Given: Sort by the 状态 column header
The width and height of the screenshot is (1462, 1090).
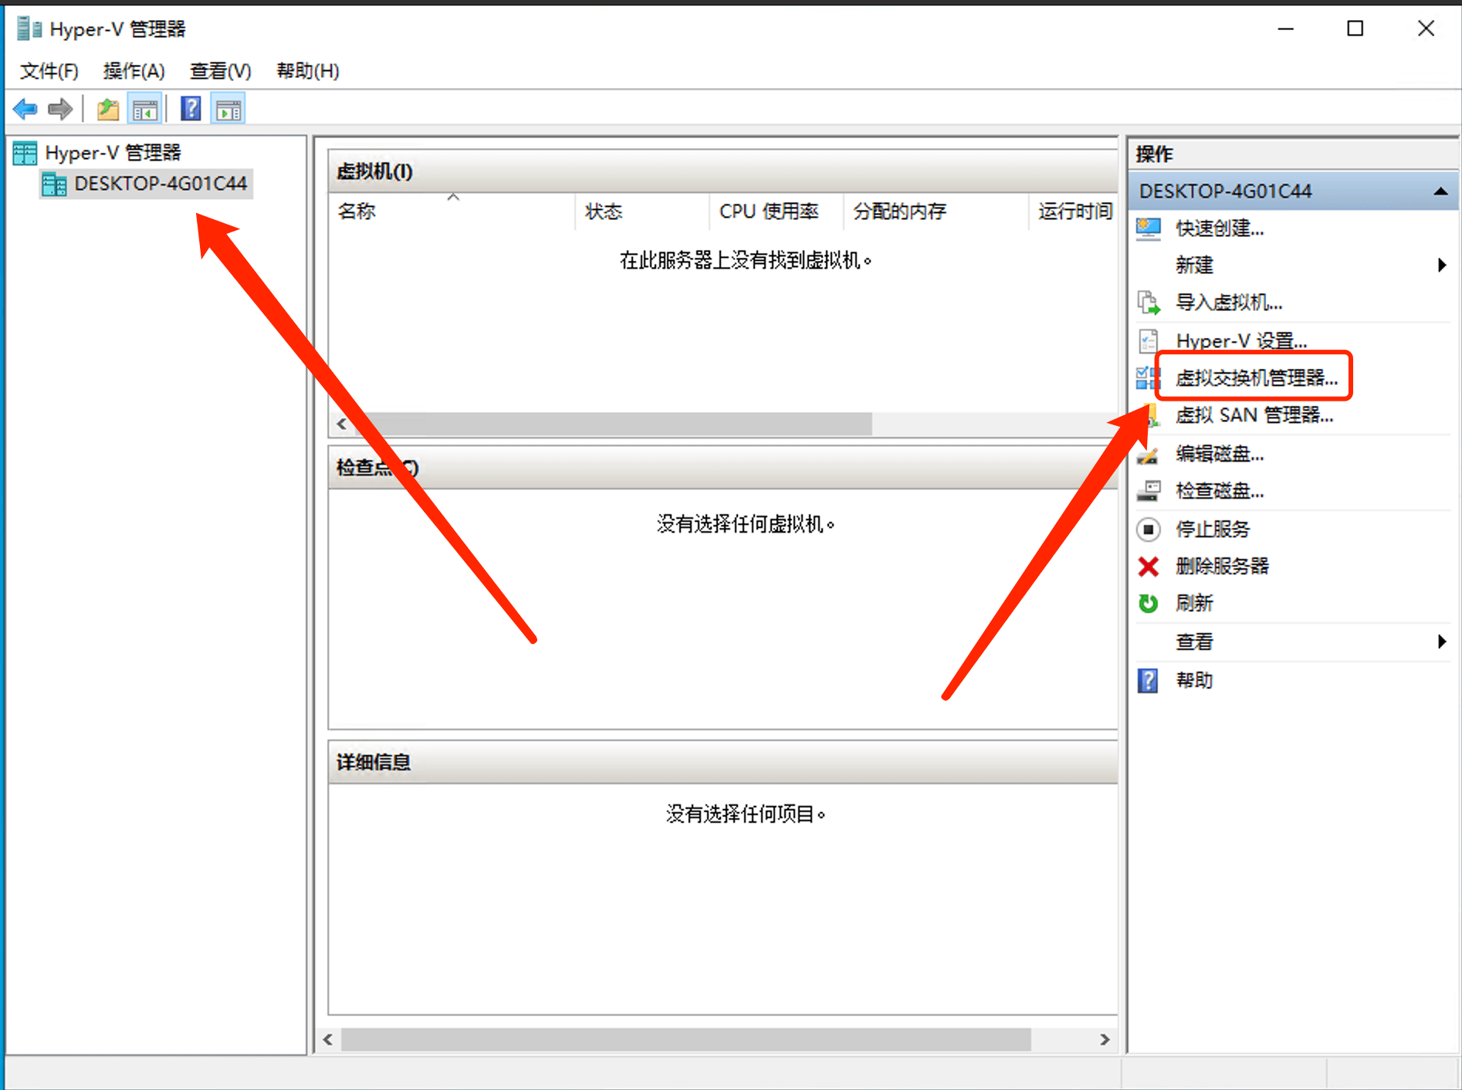Looking at the screenshot, I should click(642, 212).
